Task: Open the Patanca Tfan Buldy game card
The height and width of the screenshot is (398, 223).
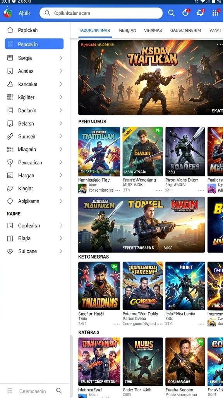Action: coord(143,286)
